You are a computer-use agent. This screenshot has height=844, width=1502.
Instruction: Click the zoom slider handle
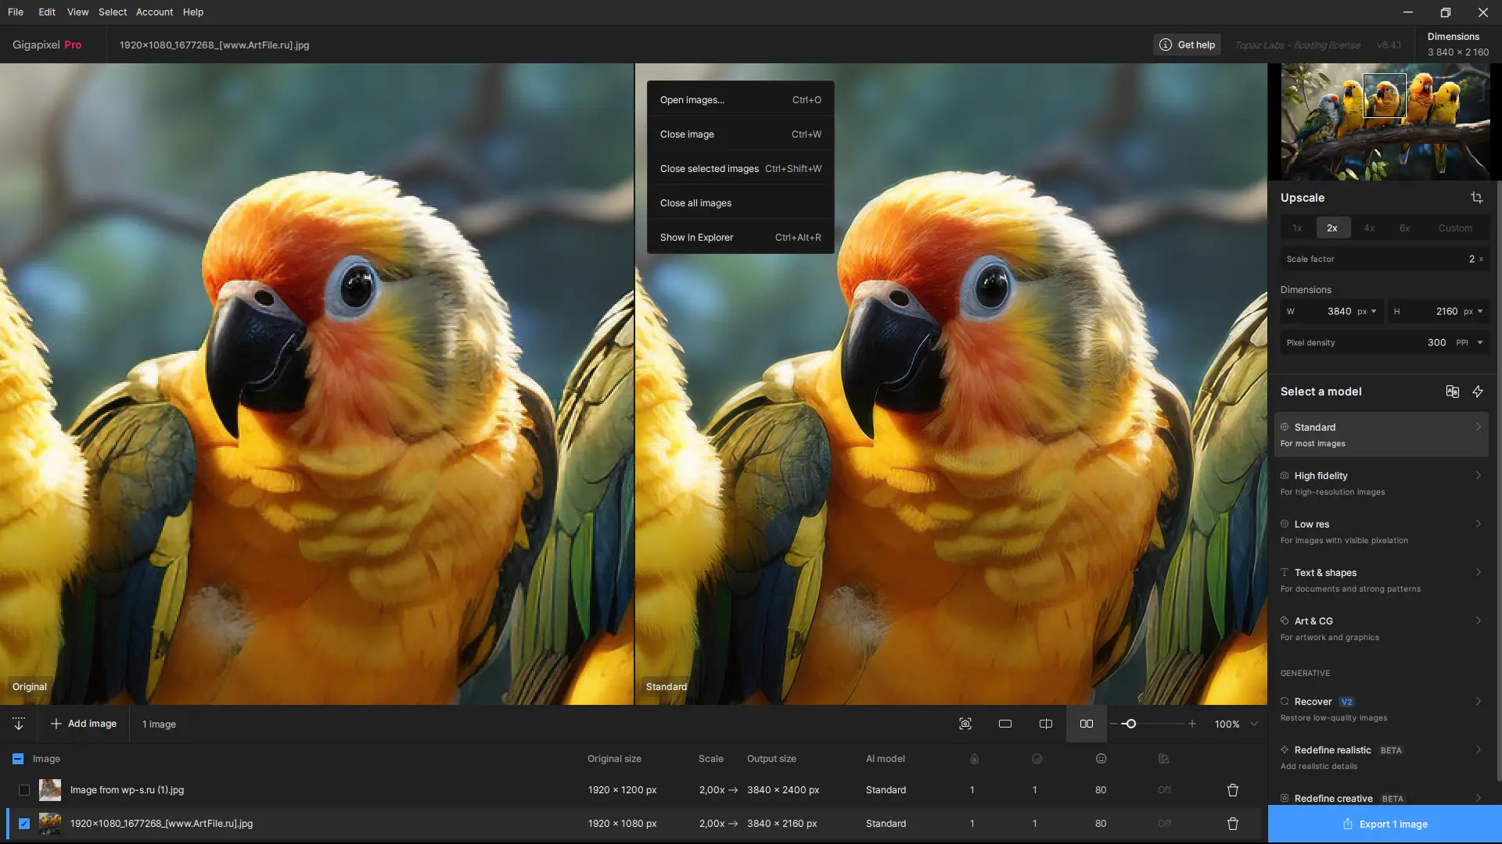(x=1130, y=724)
